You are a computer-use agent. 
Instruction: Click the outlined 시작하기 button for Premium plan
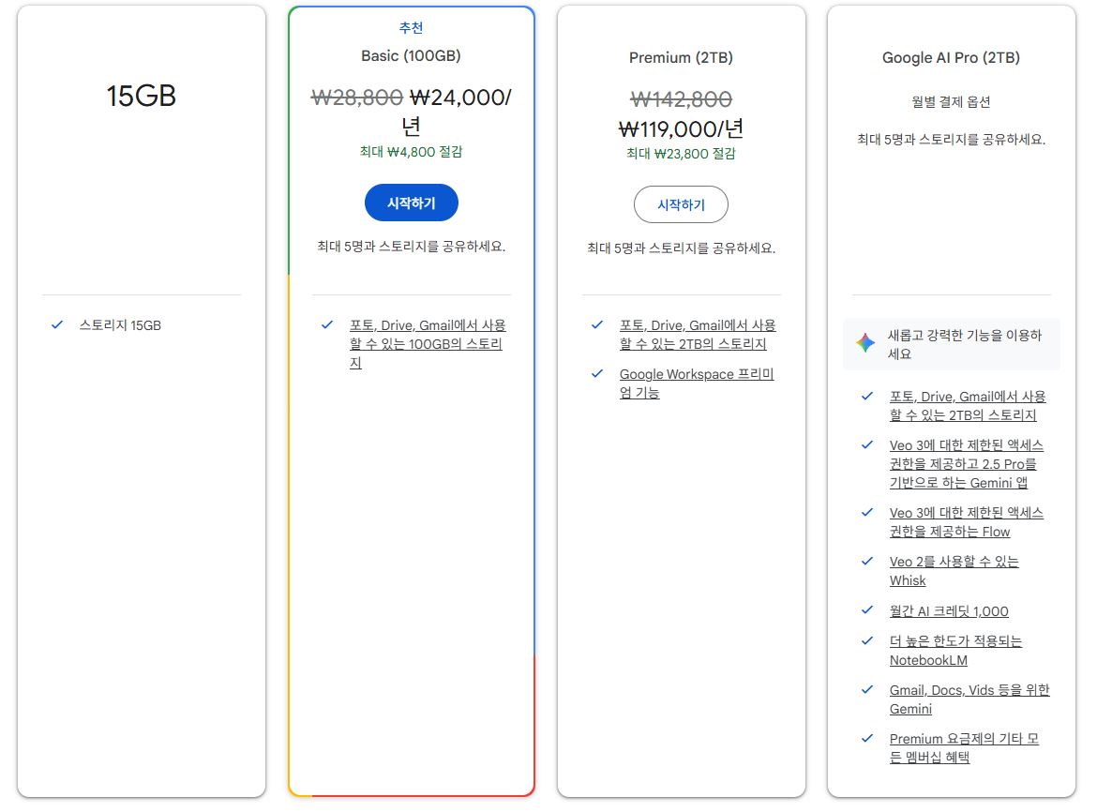pyautogui.click(x=681, y=204)
